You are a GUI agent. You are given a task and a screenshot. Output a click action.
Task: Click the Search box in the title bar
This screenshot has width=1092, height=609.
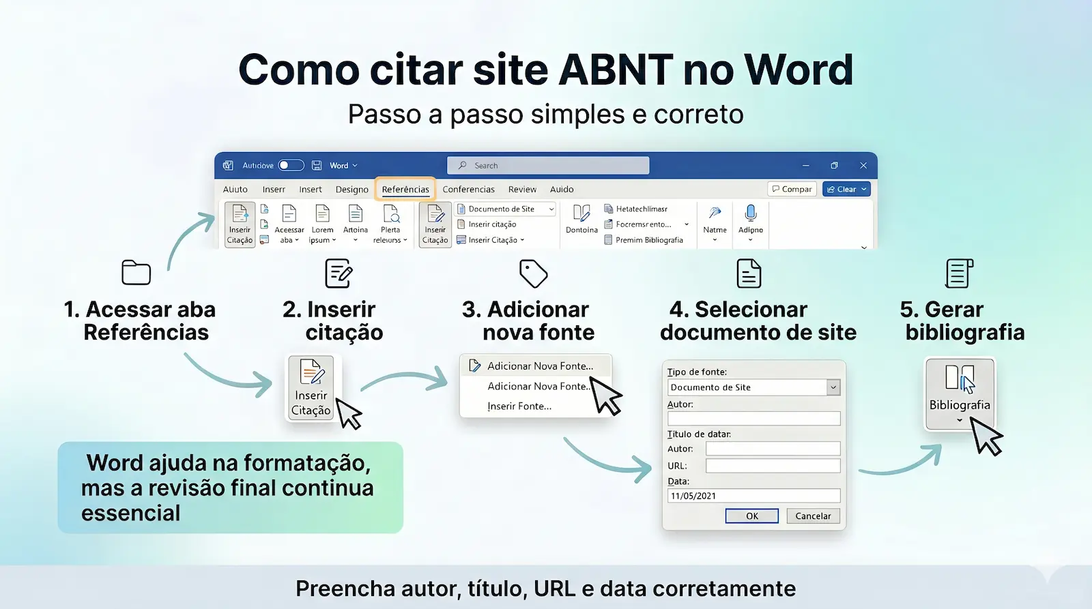(x=548, y=166)
